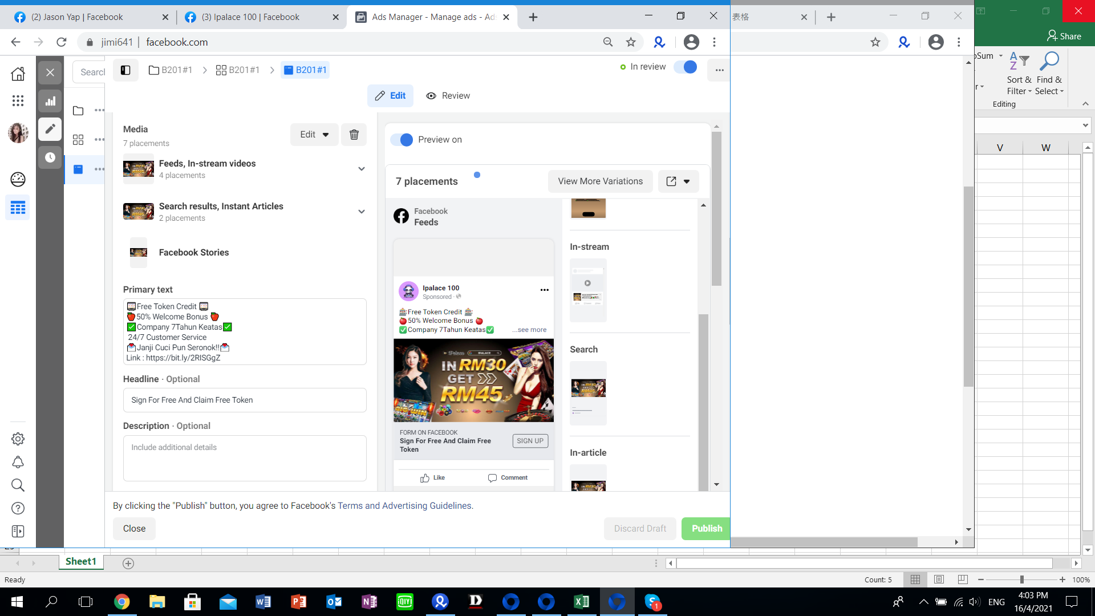
Task: Click the Ads Manager table grid icon
Action: click(18, 208)
